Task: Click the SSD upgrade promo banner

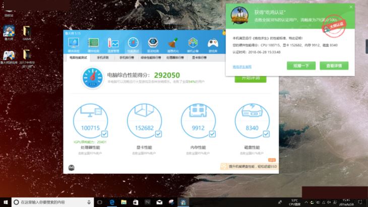Action: coord(249,166)
